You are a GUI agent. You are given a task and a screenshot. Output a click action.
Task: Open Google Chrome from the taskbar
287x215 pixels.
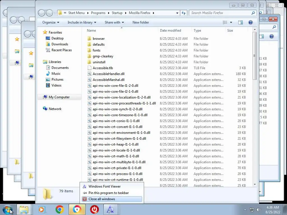point(59,209)
